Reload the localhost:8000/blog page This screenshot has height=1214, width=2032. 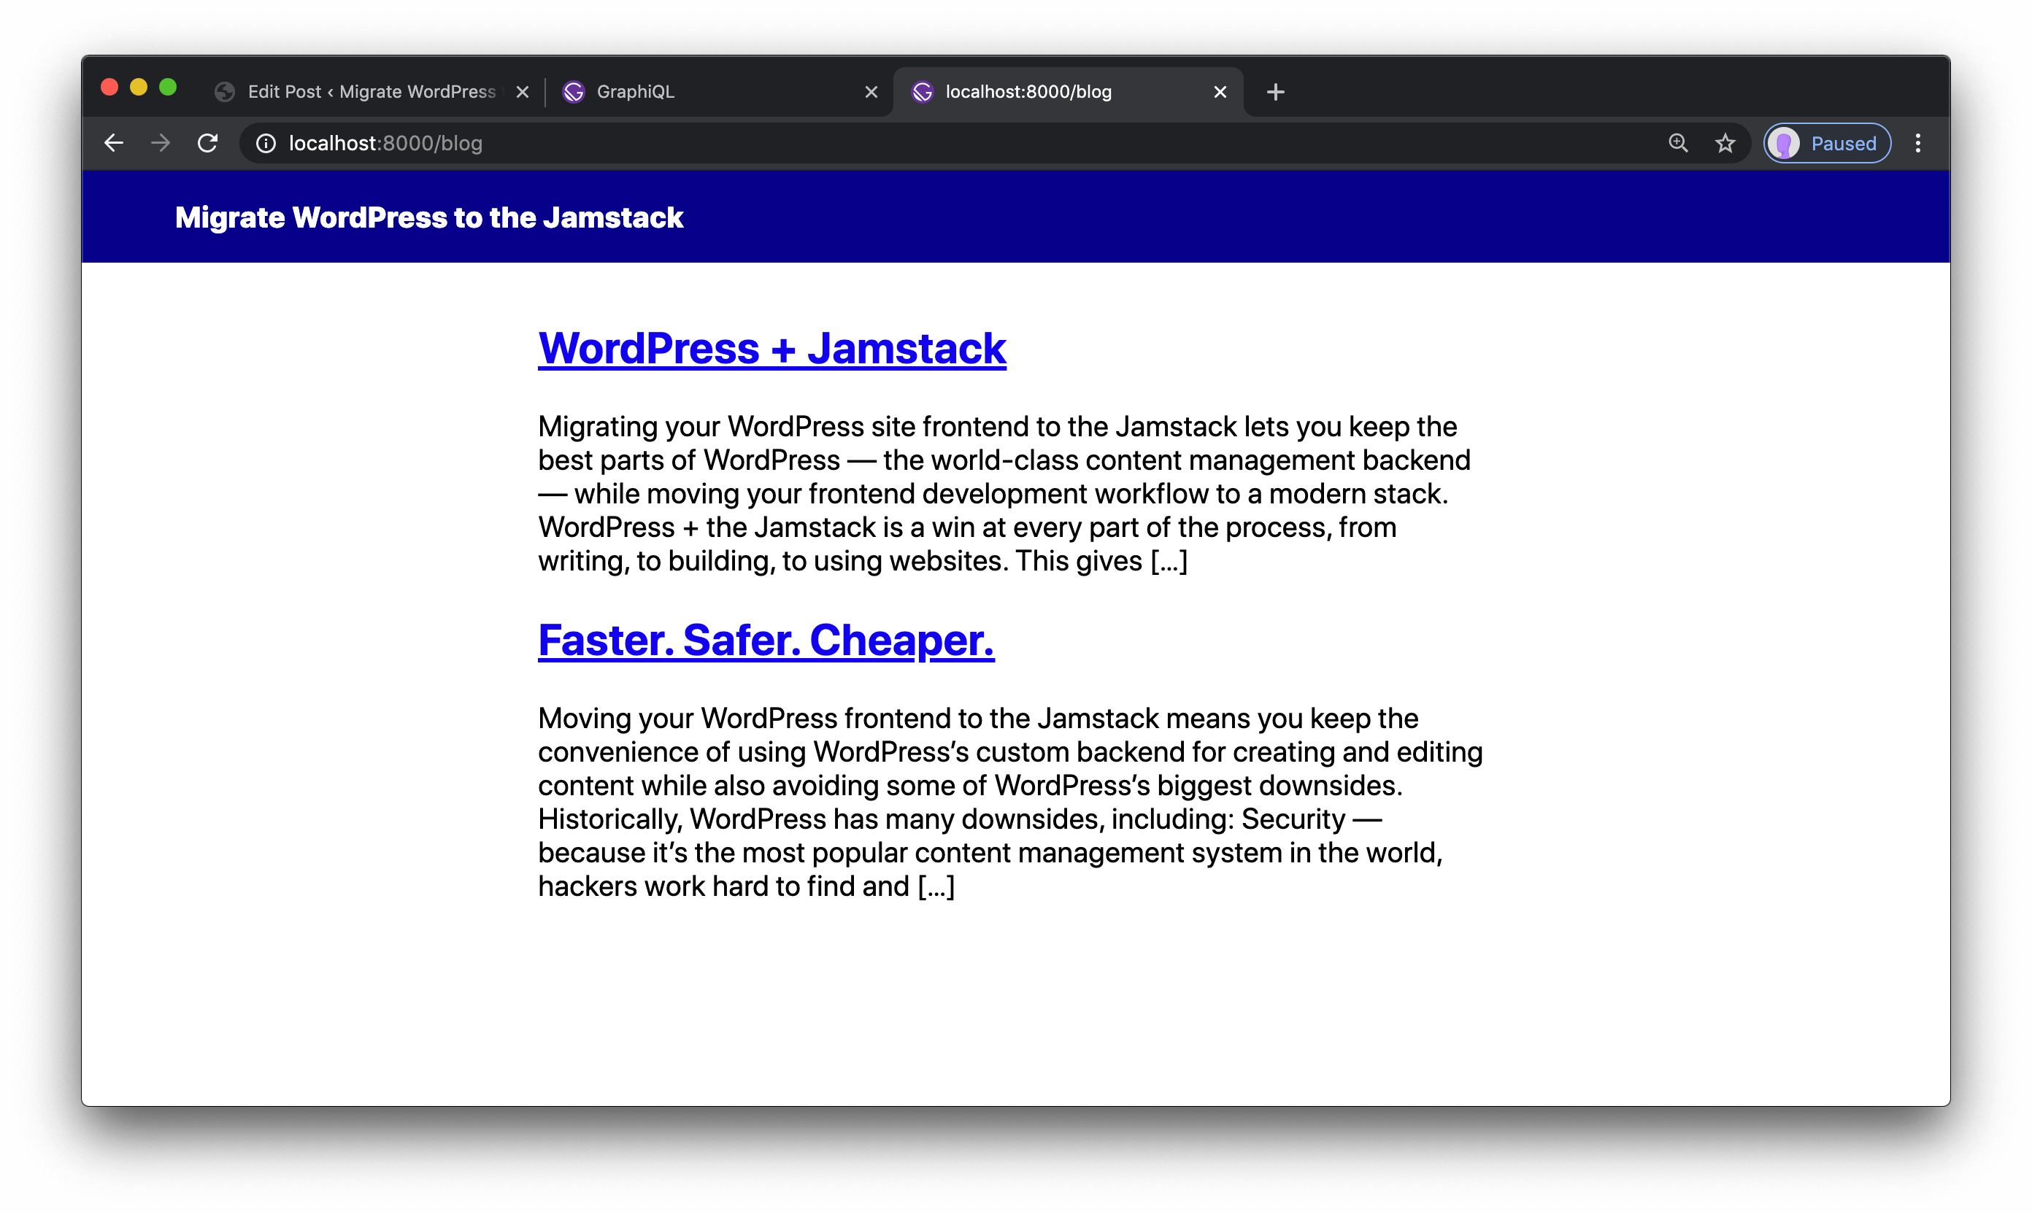pos(208,142)
